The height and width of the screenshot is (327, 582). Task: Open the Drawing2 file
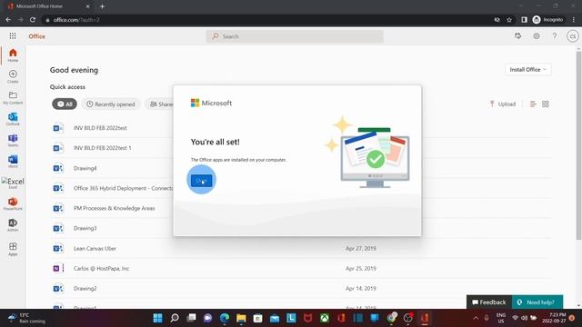(x=85, y=289)
